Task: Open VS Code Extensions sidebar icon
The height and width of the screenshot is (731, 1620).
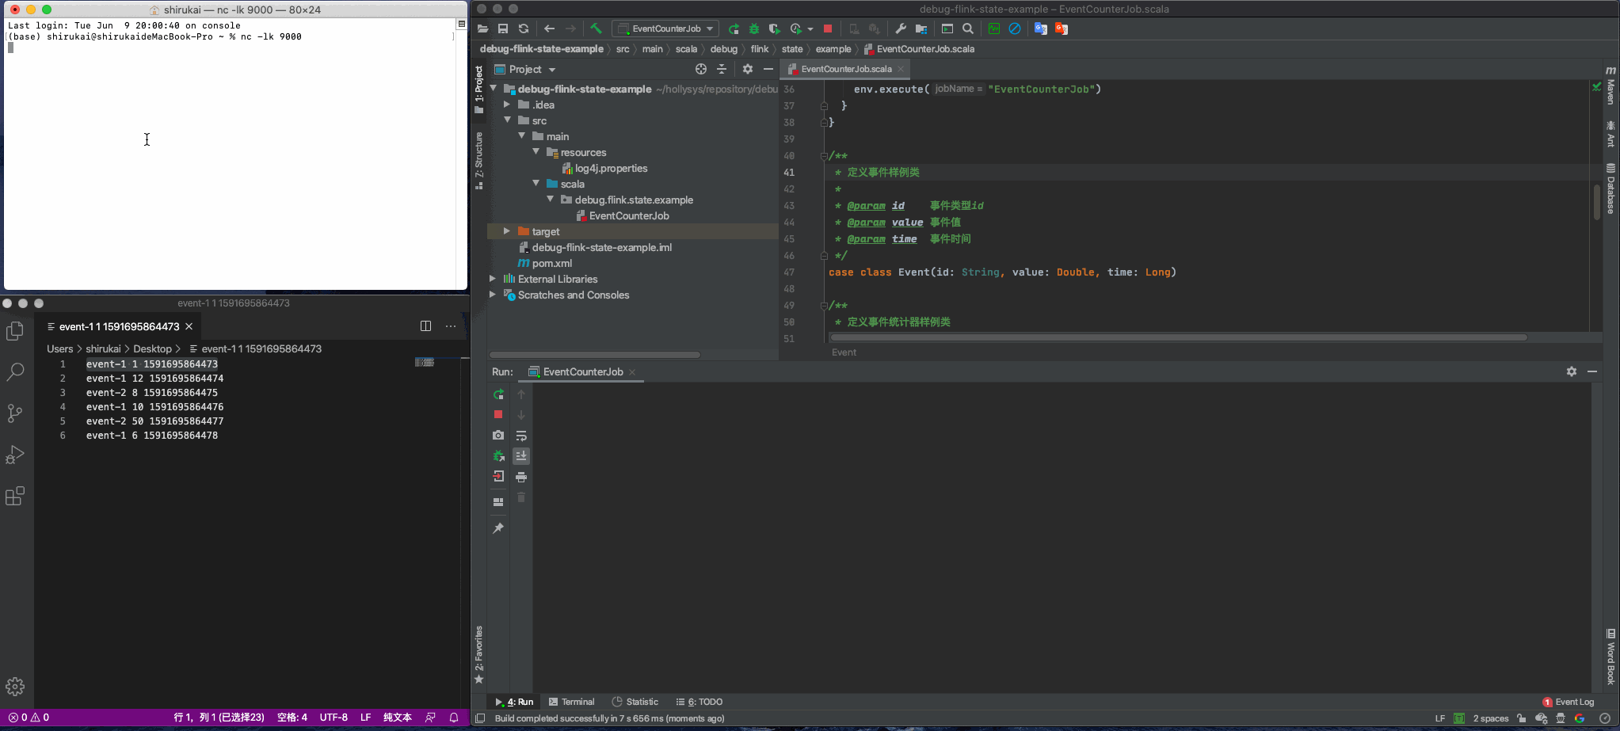Action: 15,496
